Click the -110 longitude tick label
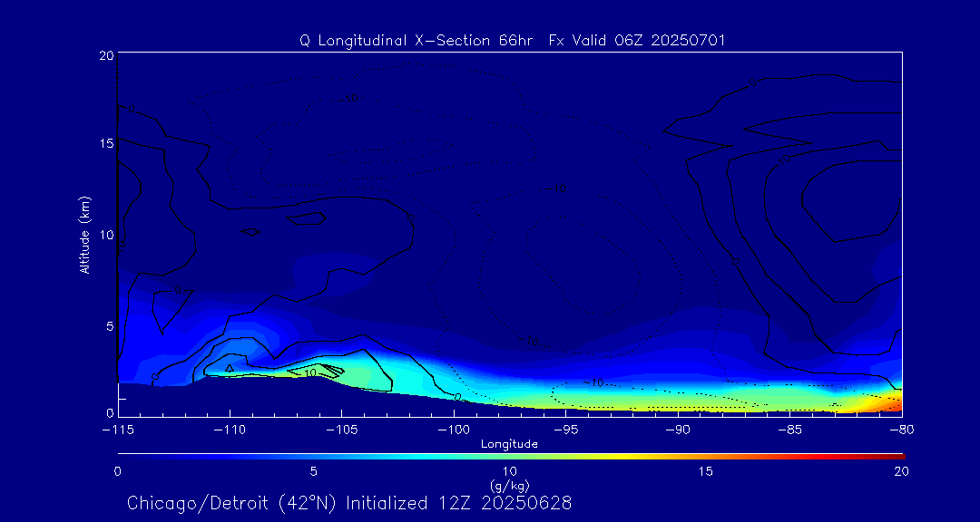This screenshot has width=980, height=522. pos(230,430)
